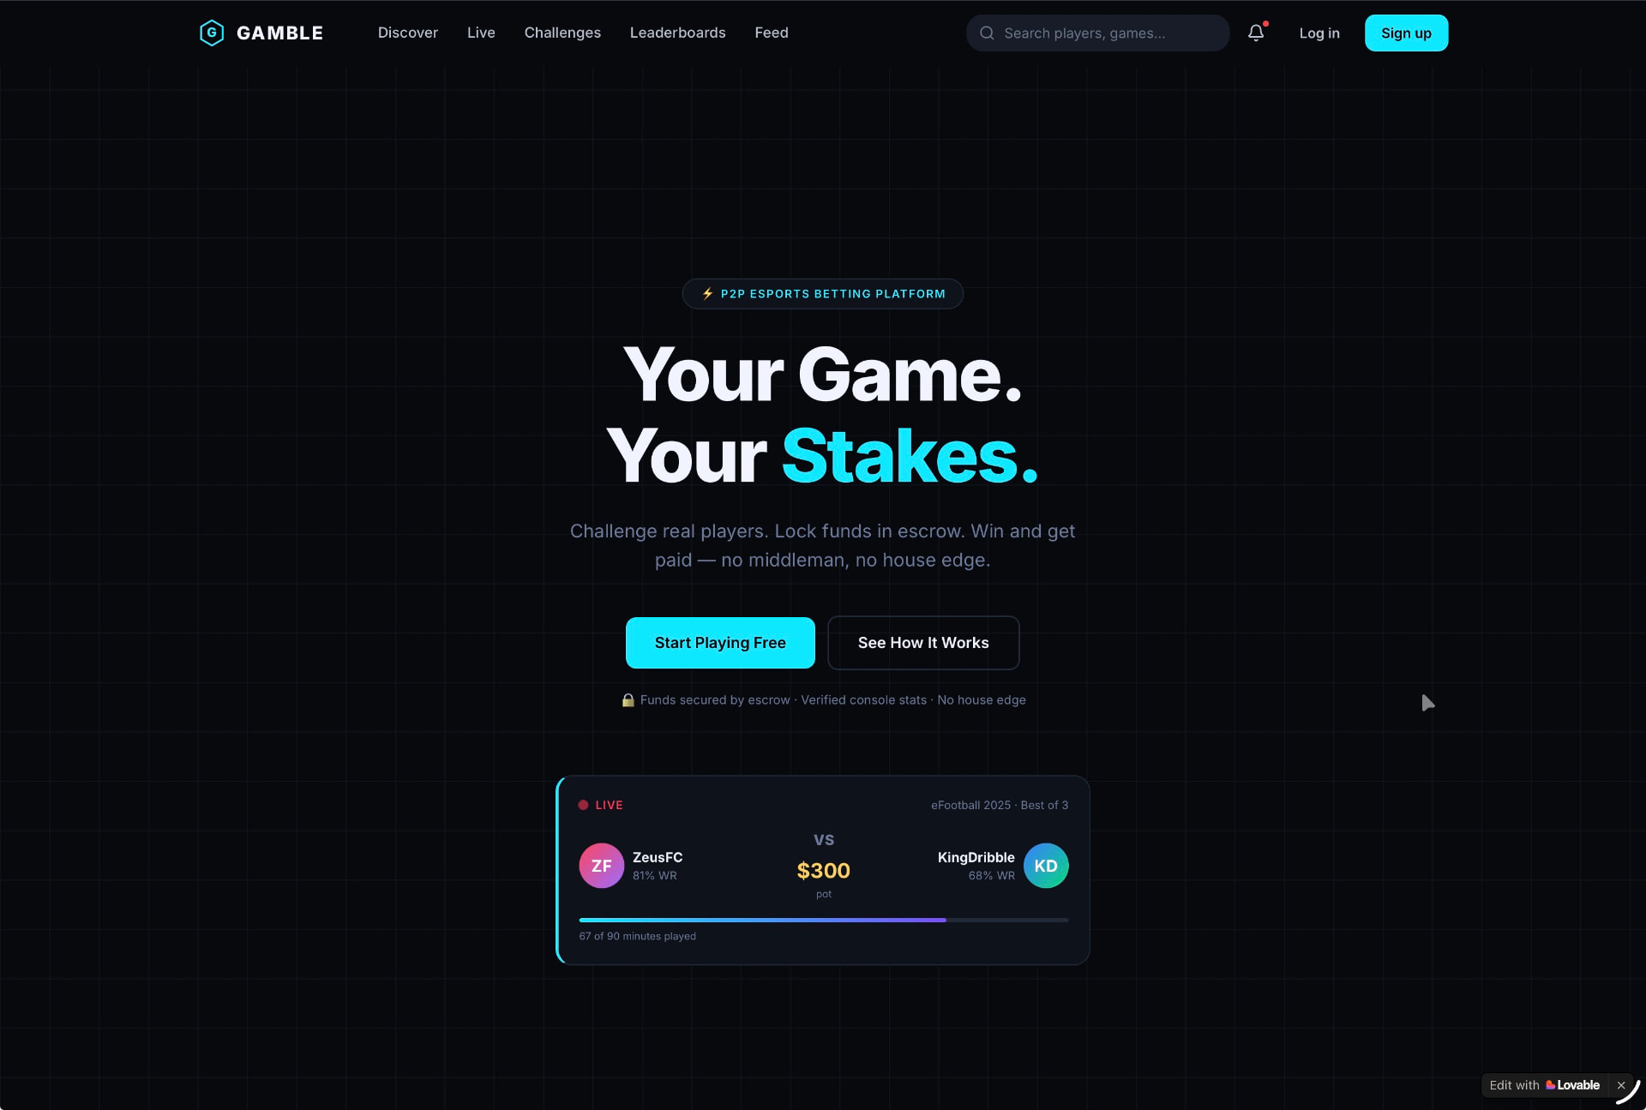Click the lightning bolt icon in the badge
This screenshot has height=1110, width=1646.
[707, 293]
